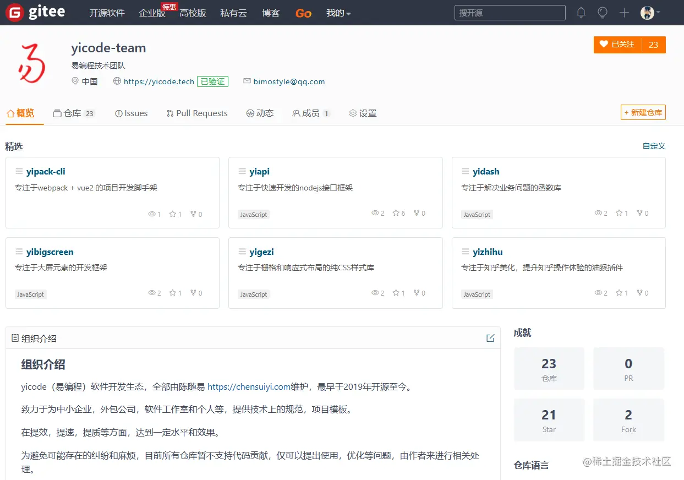Click the document icon beside 组织介绍 header
This screenshot has height=480, width=684.
coord(15,338)
